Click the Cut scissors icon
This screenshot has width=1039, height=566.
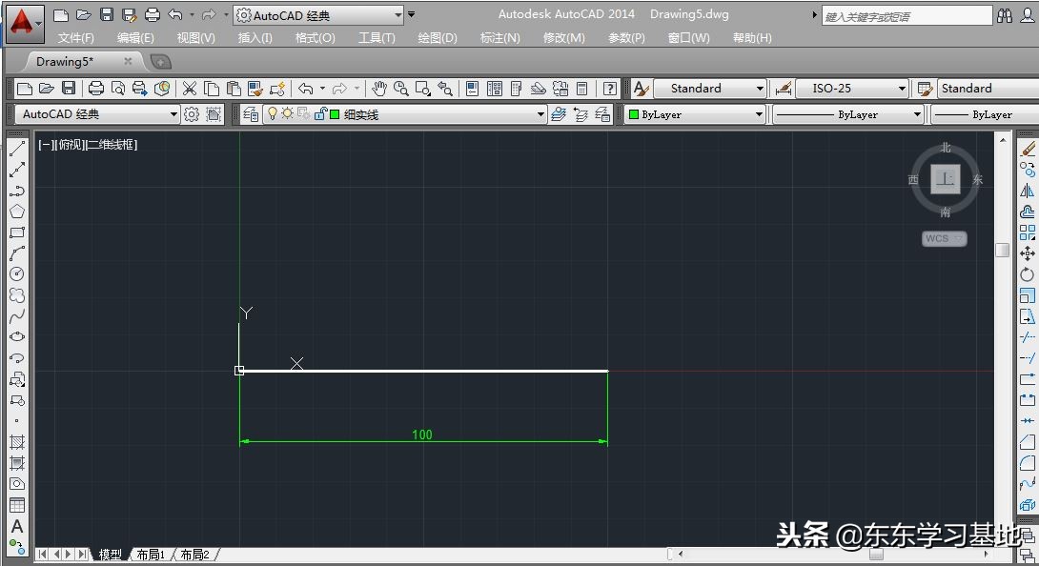[190, 89]
